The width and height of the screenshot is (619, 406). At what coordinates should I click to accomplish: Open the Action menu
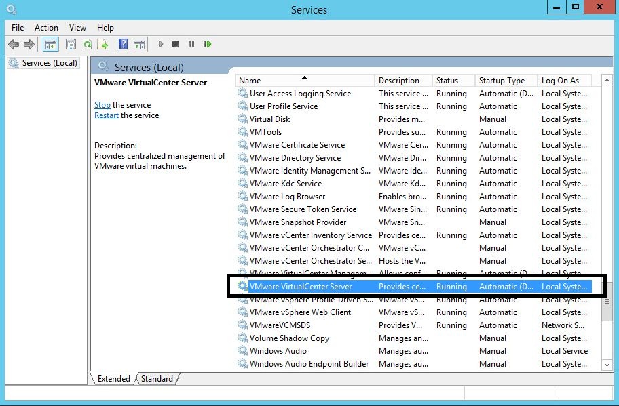pos(46,28)
